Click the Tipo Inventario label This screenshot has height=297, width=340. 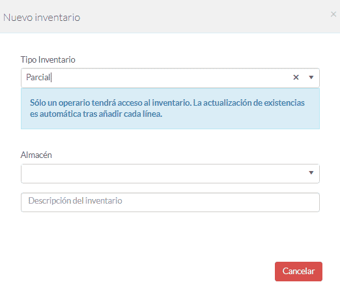coord(48,59)
